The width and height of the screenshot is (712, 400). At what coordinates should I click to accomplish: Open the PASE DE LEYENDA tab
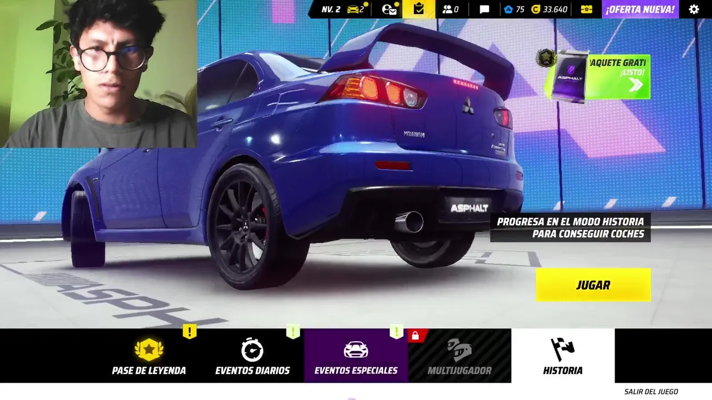click(x=149, y=356)
